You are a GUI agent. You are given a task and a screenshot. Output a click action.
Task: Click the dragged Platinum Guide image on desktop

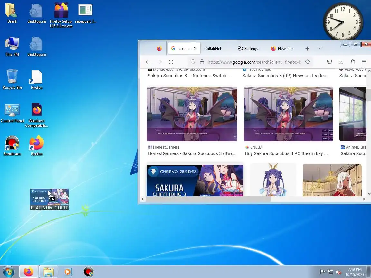coord(49,199)
